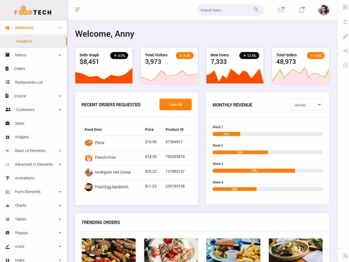Image resolution: width=349 pixels, height=262 pixels.
Task: Click the Customers people icon
Action: coord(8,110)
